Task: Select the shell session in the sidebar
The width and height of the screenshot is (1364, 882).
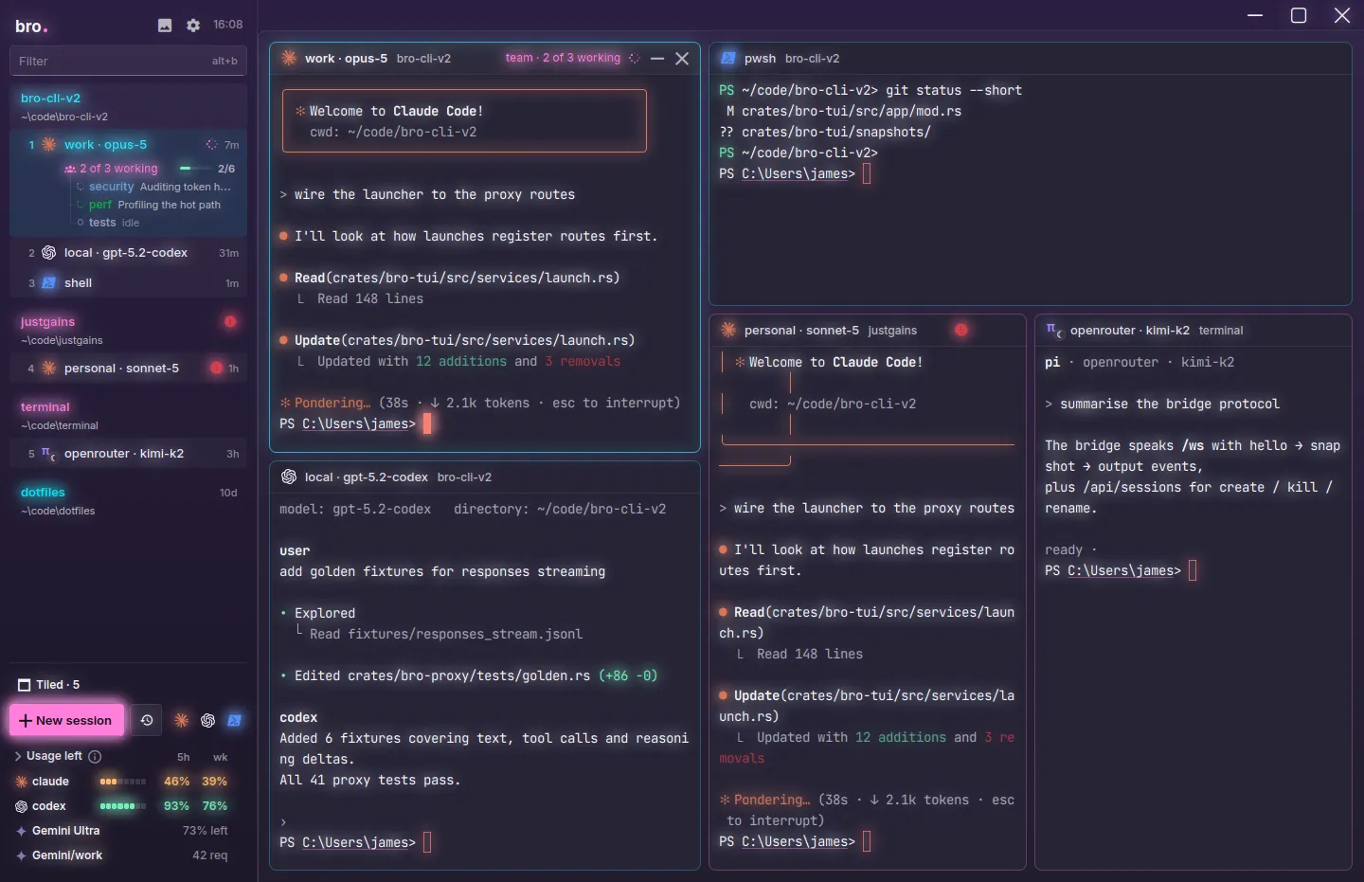Action: coord(129,283)
